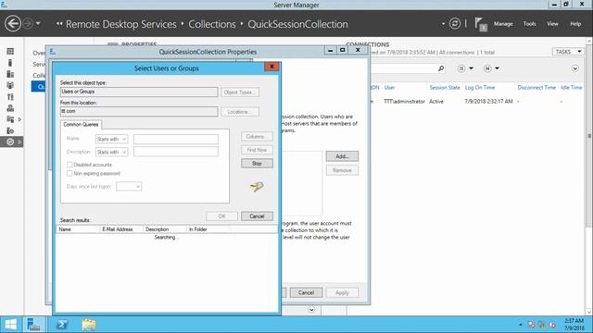The image size is (593, 333).
Task: Sort by Log On Time column
Action: pyautogui.click(x=480, y=88)
